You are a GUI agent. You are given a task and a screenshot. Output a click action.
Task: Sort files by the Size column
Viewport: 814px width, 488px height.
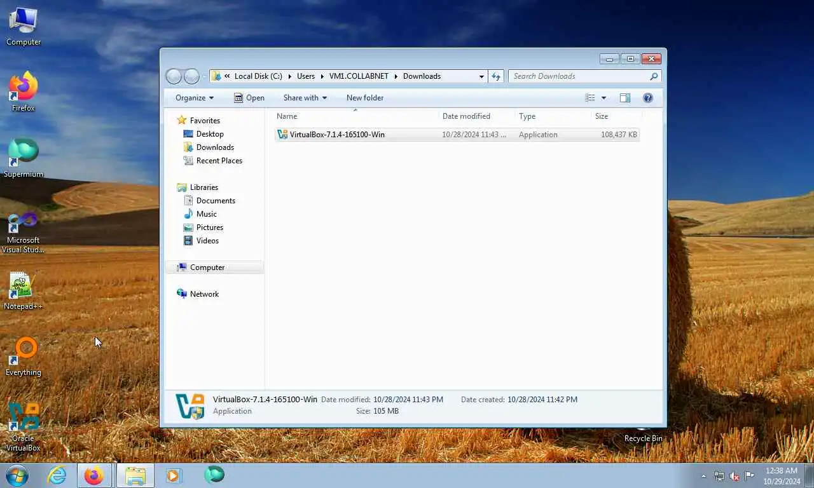pos(616,116)
